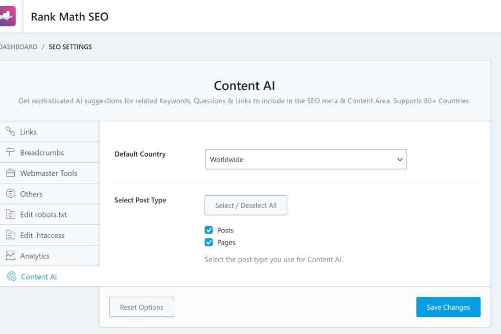This screenshot has height=334, width=501.
Task: Click the Content AI target icon
Action: [11, 277]
